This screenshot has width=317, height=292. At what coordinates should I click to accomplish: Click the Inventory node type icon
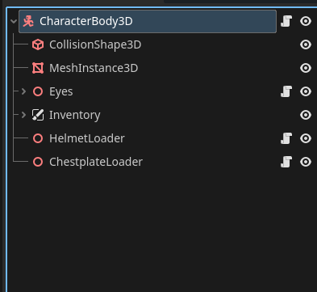(38, 115)
